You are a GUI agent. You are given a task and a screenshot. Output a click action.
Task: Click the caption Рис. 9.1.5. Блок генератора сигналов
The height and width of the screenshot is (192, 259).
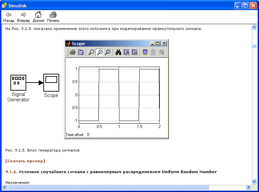[42, 150]
